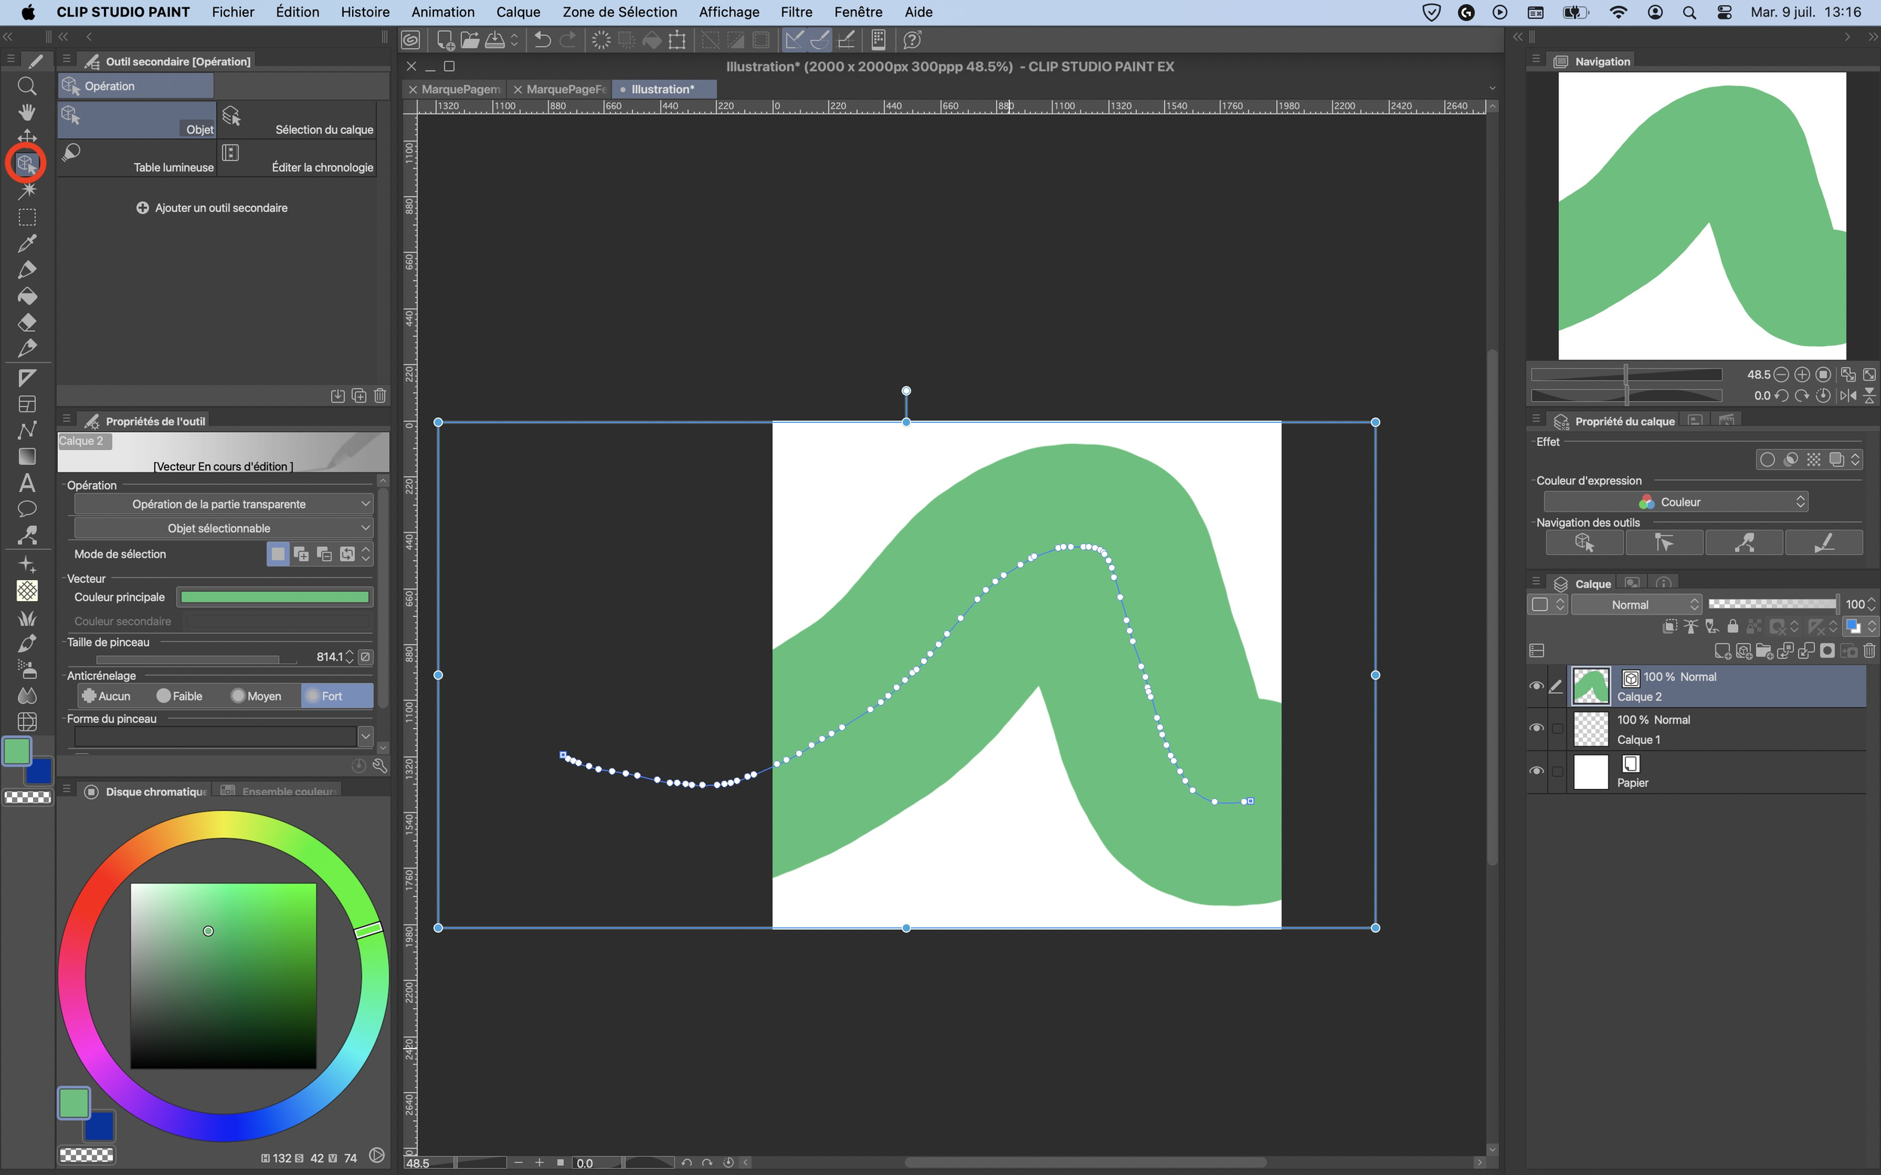The image size is (1881, 1175).
Task: Click the Couleur principale green swatch
Action: 275,597
